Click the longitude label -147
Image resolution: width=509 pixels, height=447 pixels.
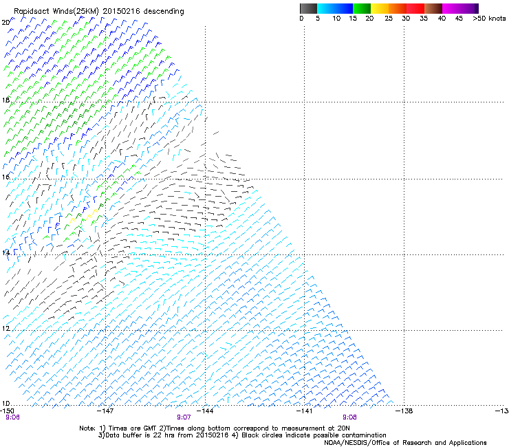tap(105, 411)
